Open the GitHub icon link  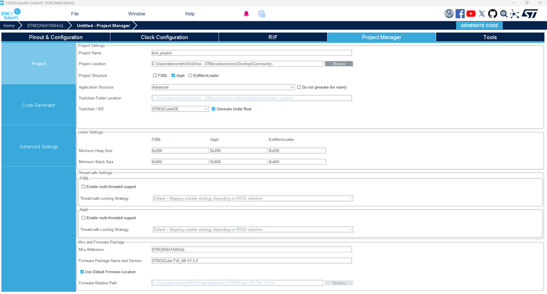point(492,14)
